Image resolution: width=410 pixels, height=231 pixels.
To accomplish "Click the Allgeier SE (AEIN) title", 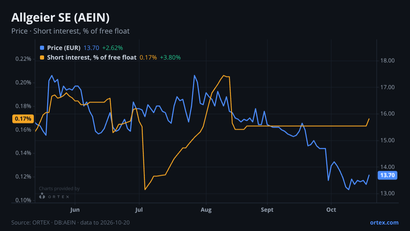I will pyautogui.click(x=60, y=17).
